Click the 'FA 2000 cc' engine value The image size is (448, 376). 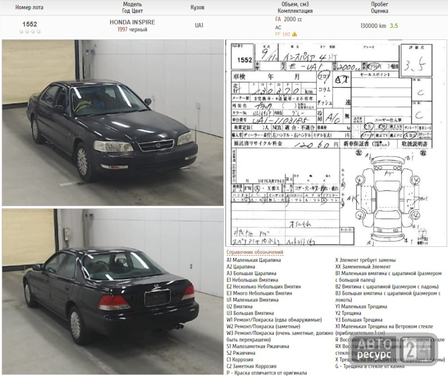[x=288, y=19]
